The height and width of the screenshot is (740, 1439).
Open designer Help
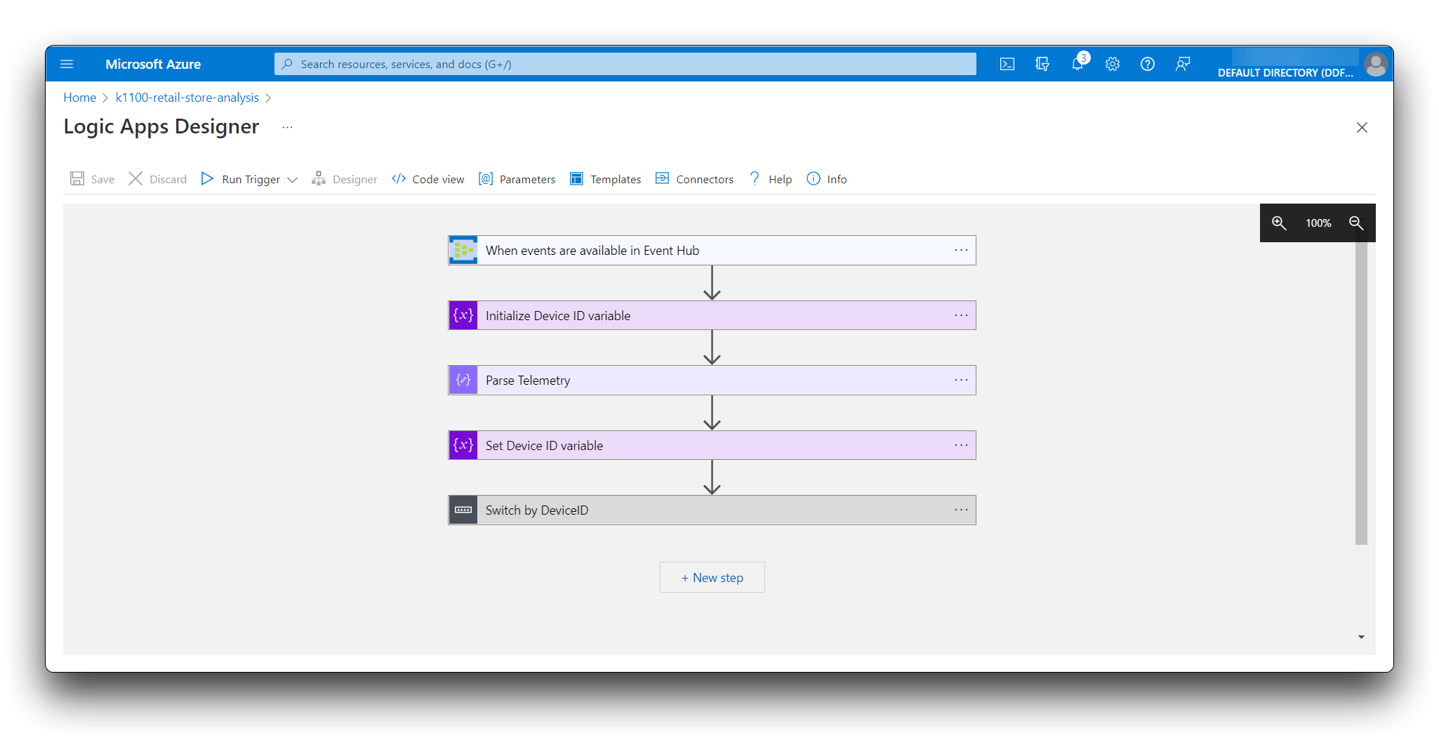click(770, 179)
